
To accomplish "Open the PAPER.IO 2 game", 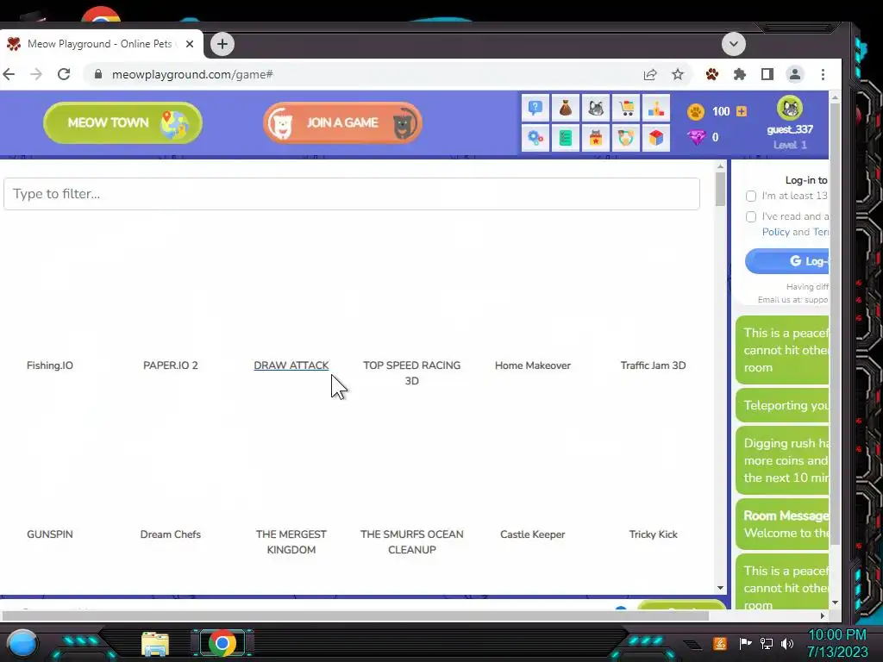I will [171, 365].
